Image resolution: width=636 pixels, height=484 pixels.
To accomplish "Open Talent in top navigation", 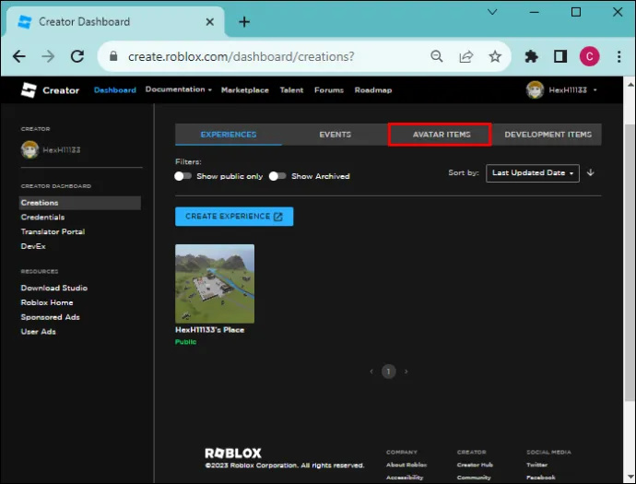I will point(291,90).
